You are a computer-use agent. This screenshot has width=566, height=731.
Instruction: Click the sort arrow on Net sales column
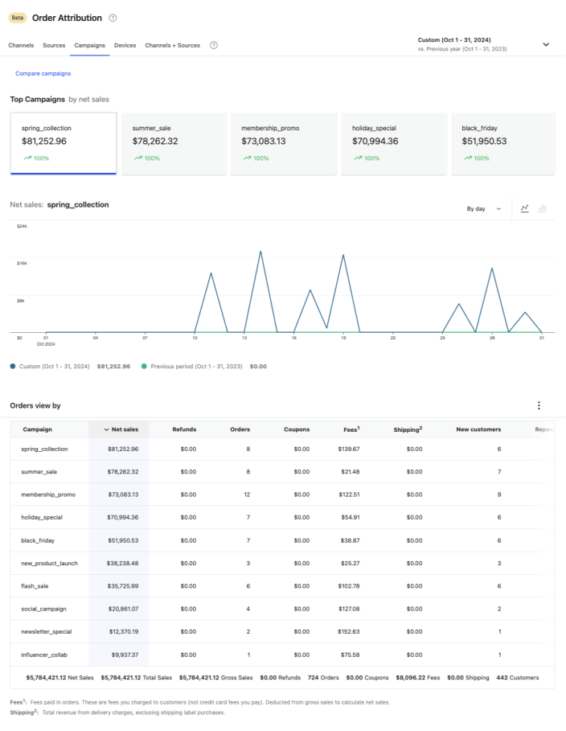pos(107,429)
